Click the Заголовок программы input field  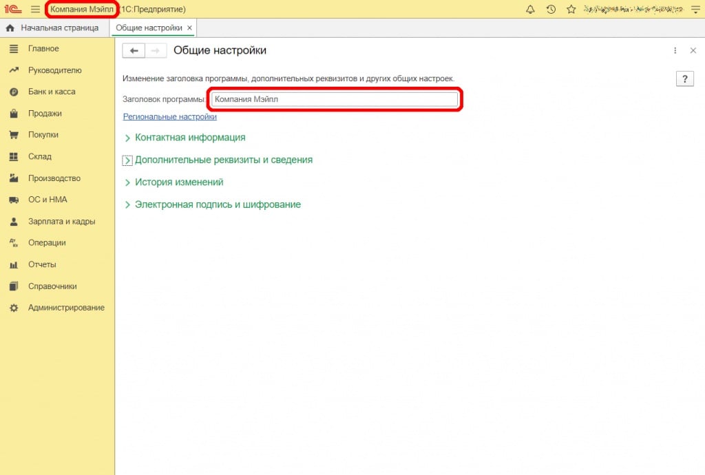pos(334,99)
